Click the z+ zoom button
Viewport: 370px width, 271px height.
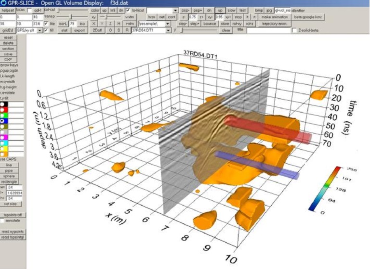coord(201,17)
